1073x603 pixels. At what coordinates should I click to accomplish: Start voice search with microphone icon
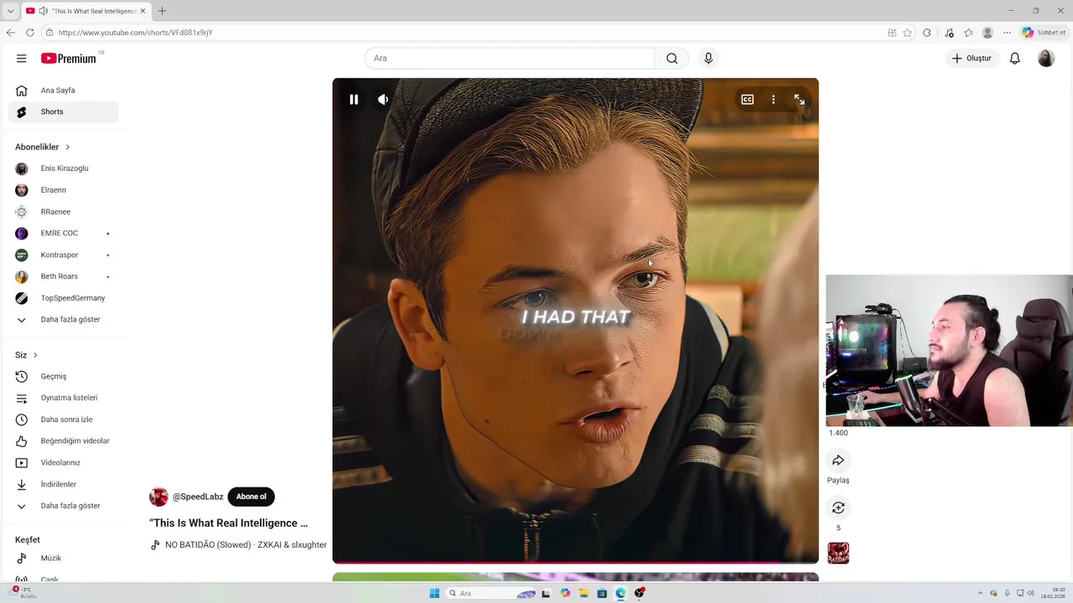708,58
